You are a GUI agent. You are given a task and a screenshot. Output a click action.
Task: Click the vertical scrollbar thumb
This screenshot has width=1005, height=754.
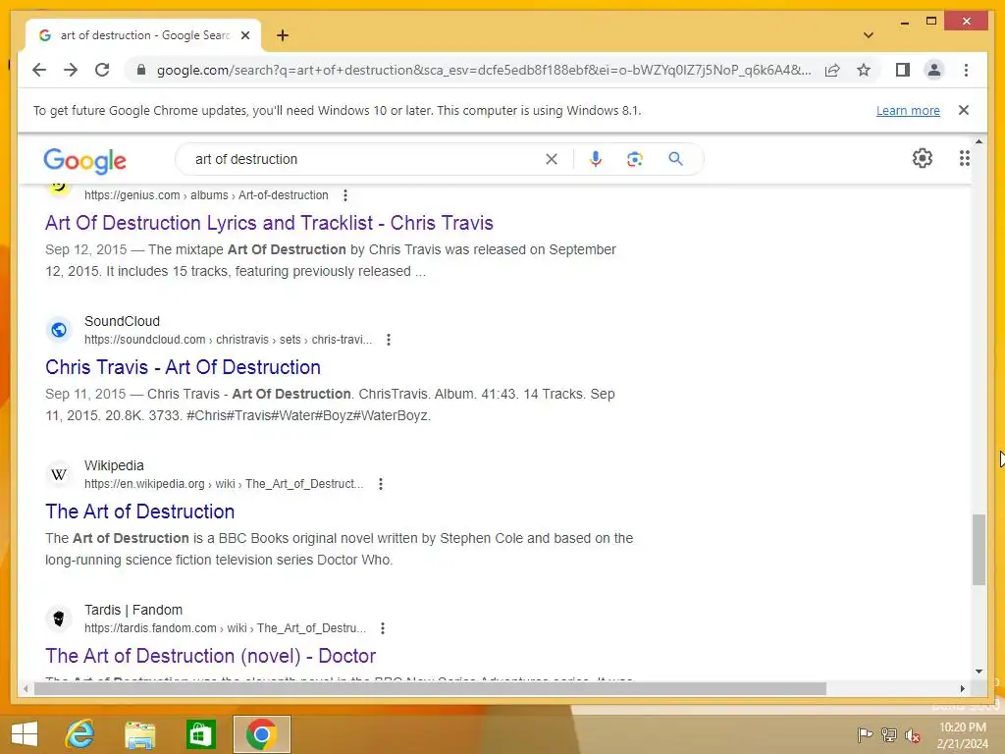[x=979, y=550]
